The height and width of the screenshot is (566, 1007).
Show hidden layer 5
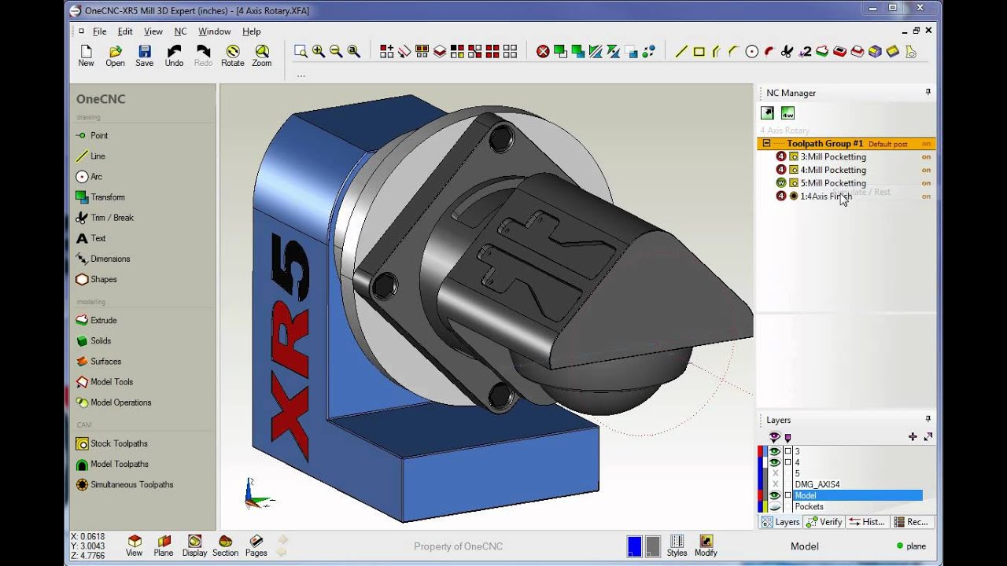[775, 473]
